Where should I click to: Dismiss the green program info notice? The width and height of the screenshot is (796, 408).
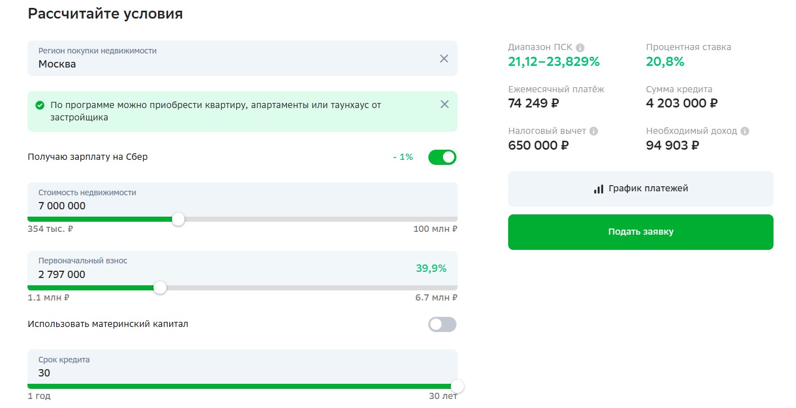click(445, 104)
